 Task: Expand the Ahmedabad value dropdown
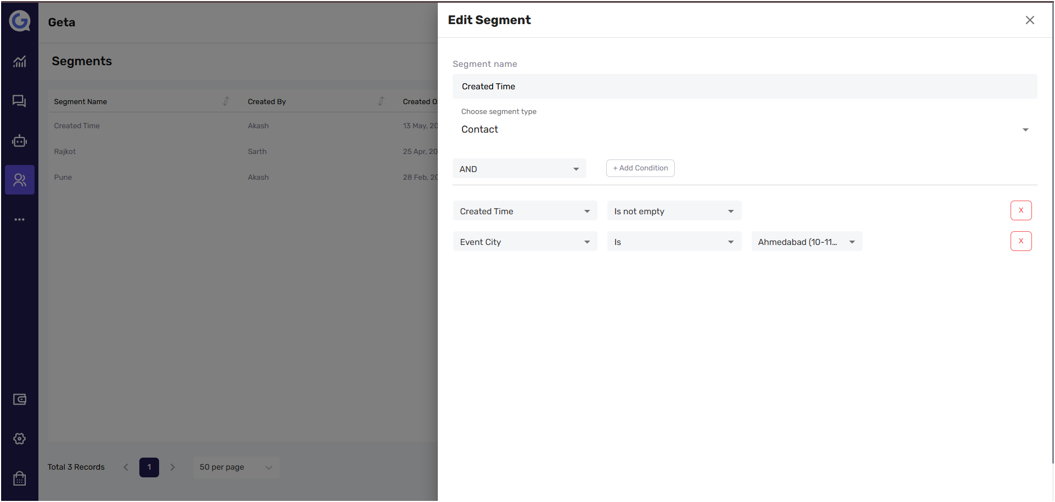point(806,242)
